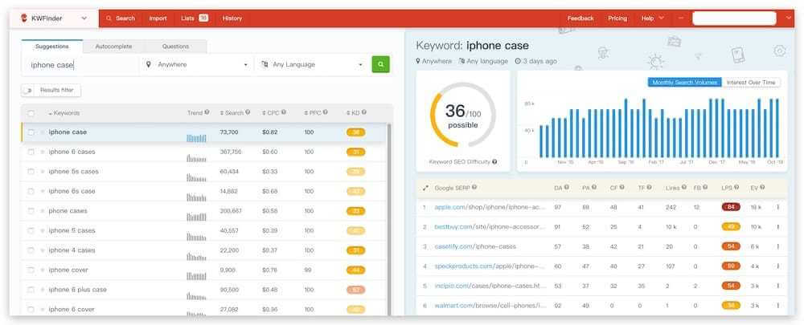Click the KD badge for iphone case
804x325 pixels.
356,132
